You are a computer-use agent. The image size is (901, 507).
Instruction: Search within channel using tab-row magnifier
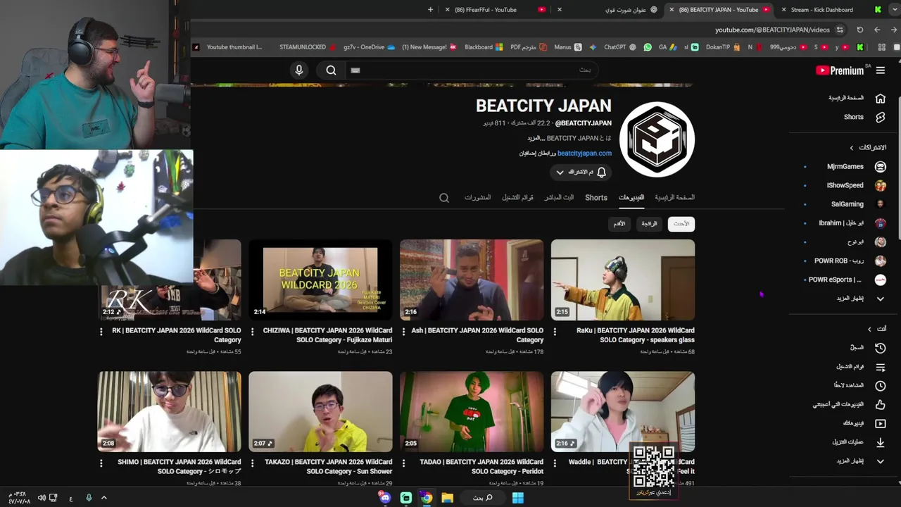coord(444,198)
